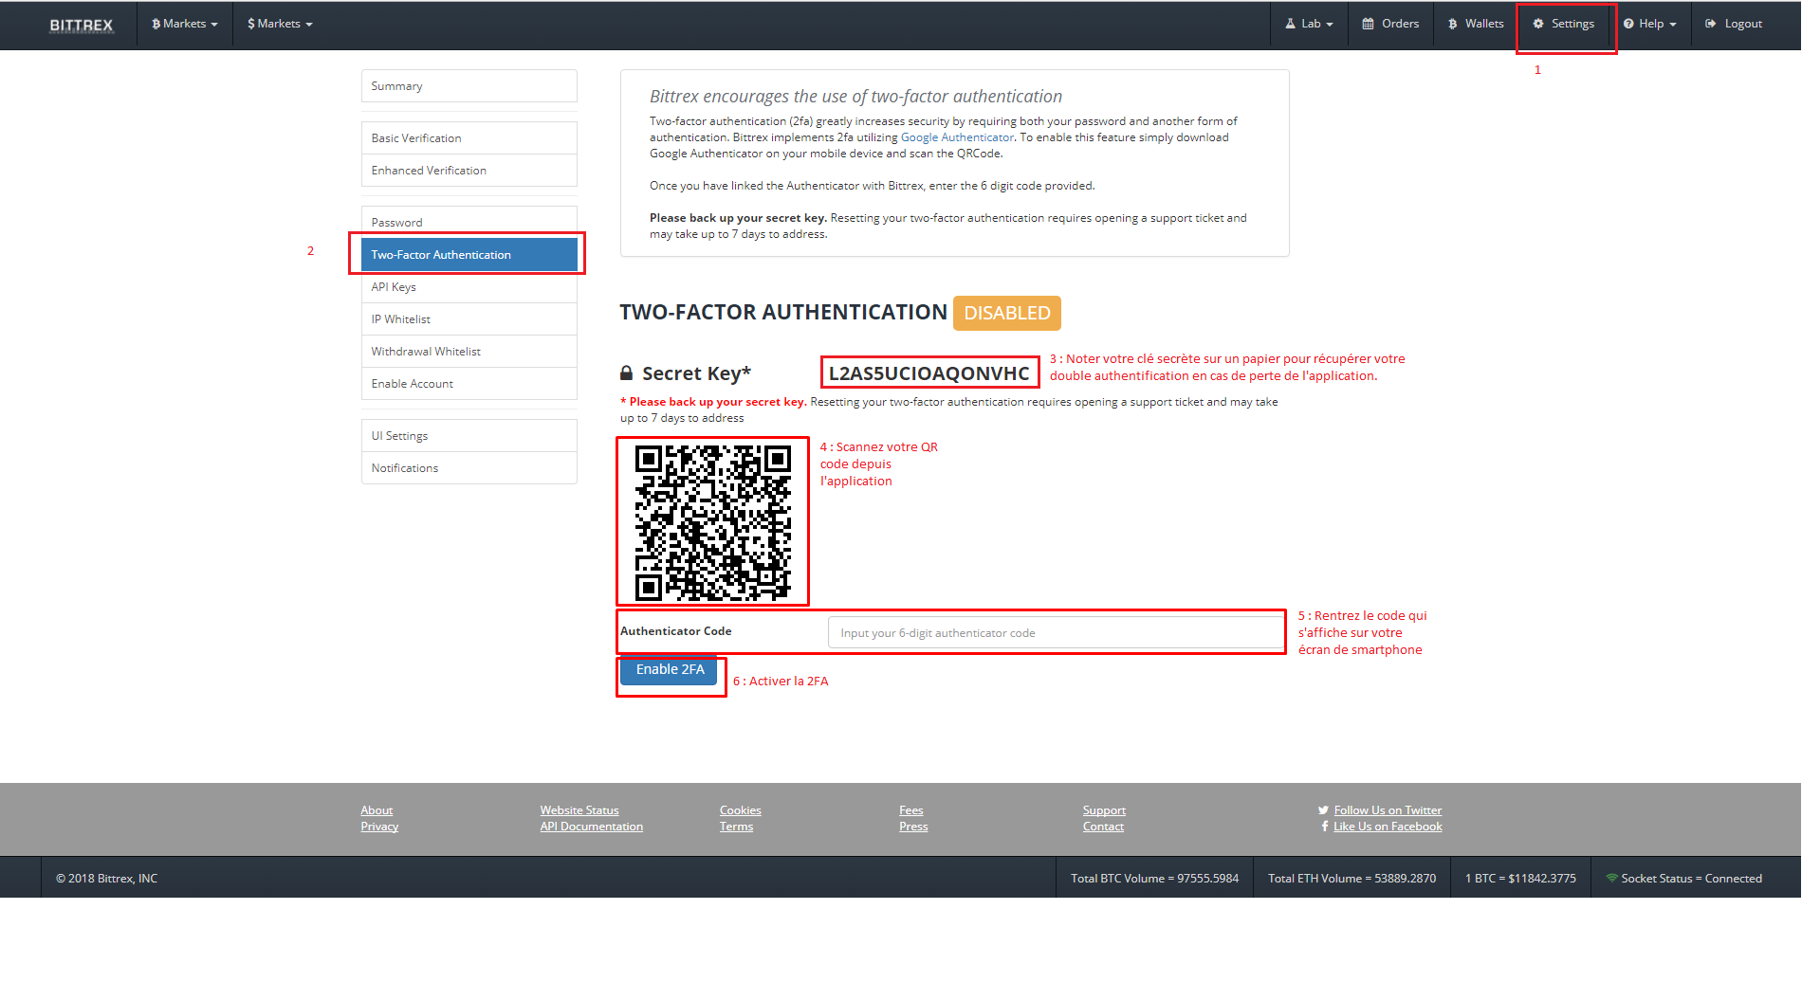Open the Cookies footer link
The height and width of the screenshot is (982, 1802).
click(x=741, y=810)
